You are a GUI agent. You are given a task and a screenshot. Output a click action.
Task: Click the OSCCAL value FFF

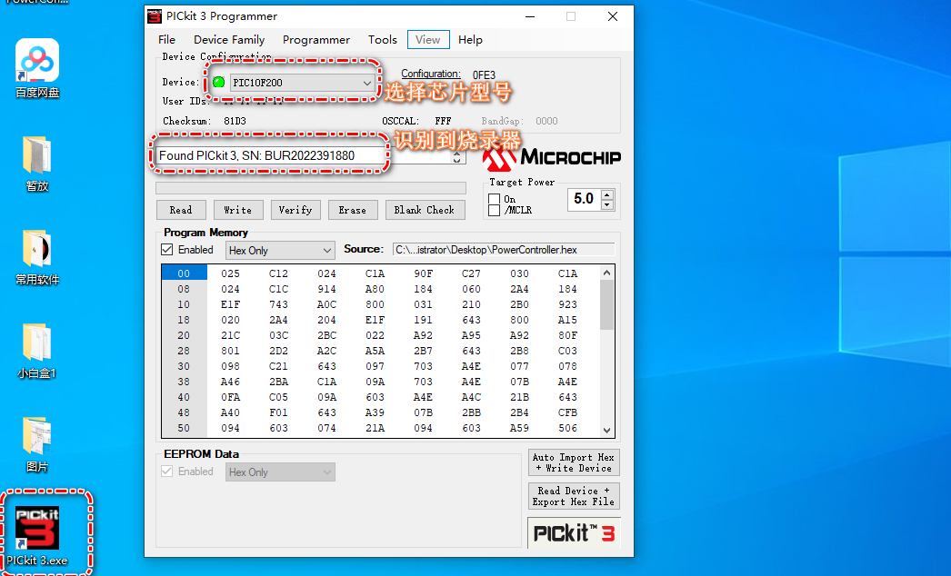444,121
